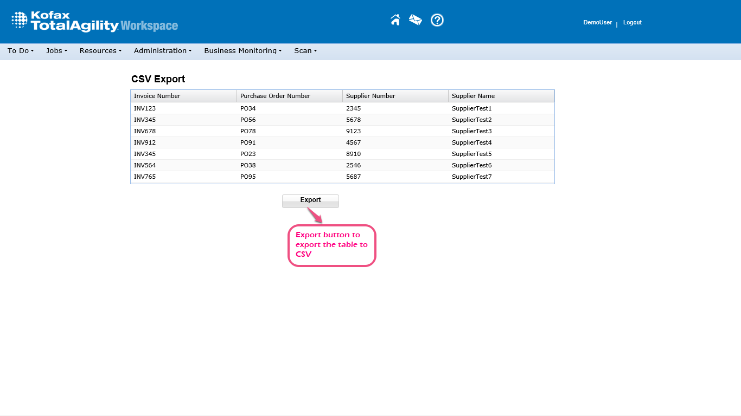741x416 pixels.
Task: Click the DemoUser profile link
Action: pyautogui.click(x=597, y=23)
